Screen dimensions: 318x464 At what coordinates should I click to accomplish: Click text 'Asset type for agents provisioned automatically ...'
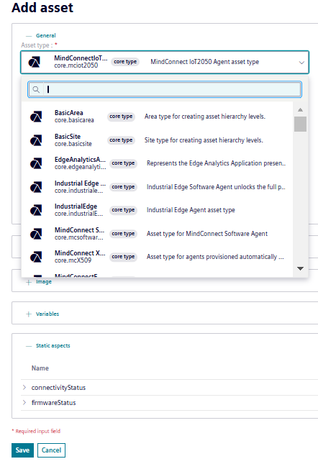pyautogui.click(x=215, y=257)
